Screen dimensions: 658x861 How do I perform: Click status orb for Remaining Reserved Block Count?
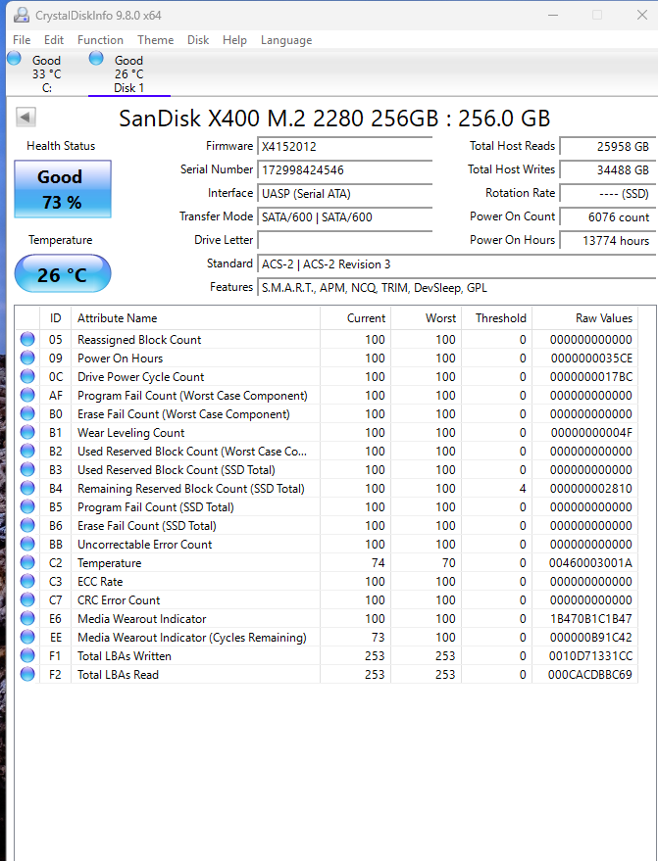coord(27,488)
